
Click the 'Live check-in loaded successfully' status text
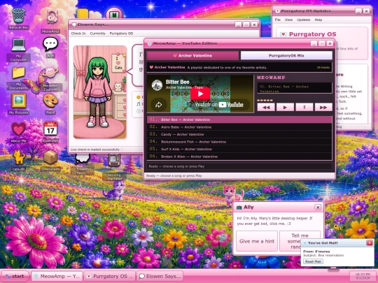(95, 150)
